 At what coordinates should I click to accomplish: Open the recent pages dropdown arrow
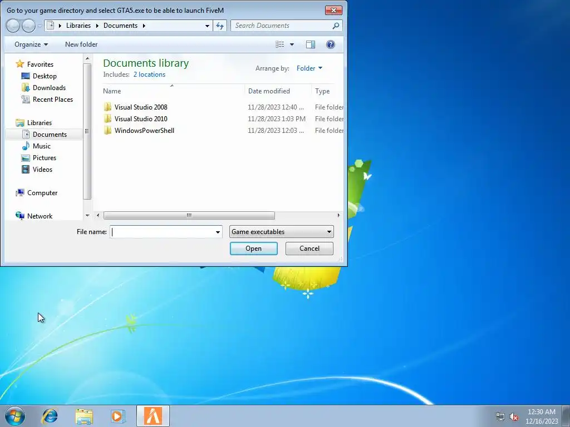40,26
